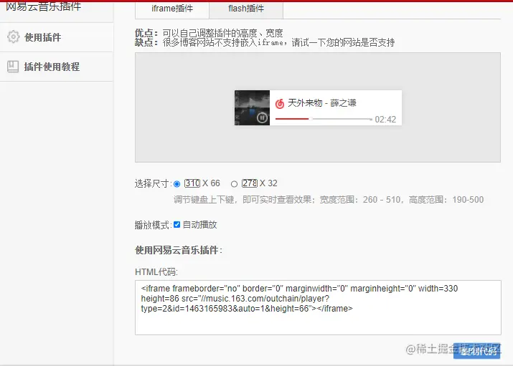
Task: Click inside the HTML代码 text box
Action: [x=318, y=307]
